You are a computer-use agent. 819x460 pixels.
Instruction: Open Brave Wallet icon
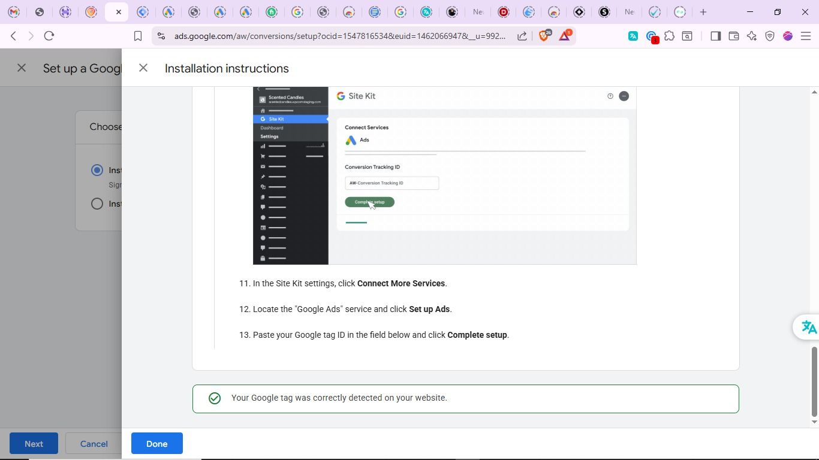point(733,37)
